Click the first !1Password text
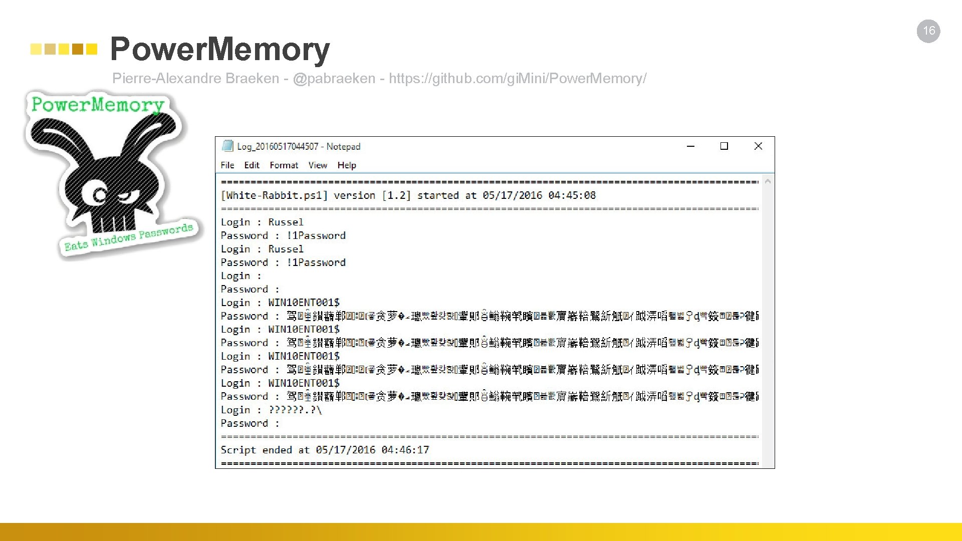Image resolution: width=962 pixels, height=541 pixels. pyautogui.click(x=316, y=235)
